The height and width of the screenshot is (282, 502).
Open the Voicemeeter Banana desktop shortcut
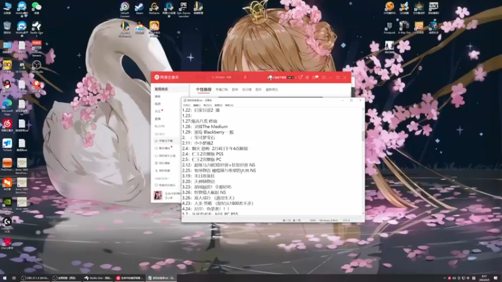(x=36, y=49)
